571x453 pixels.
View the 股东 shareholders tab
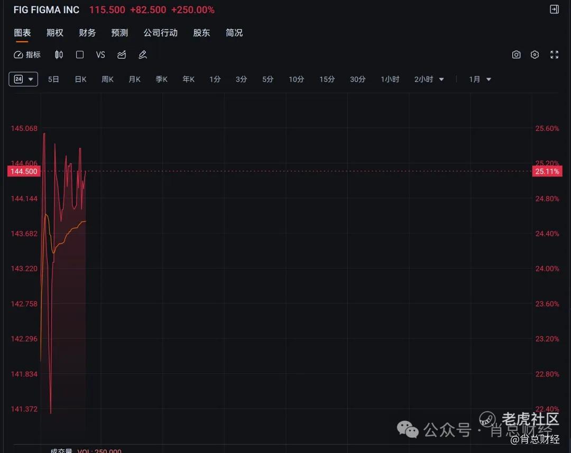(201, 33)
